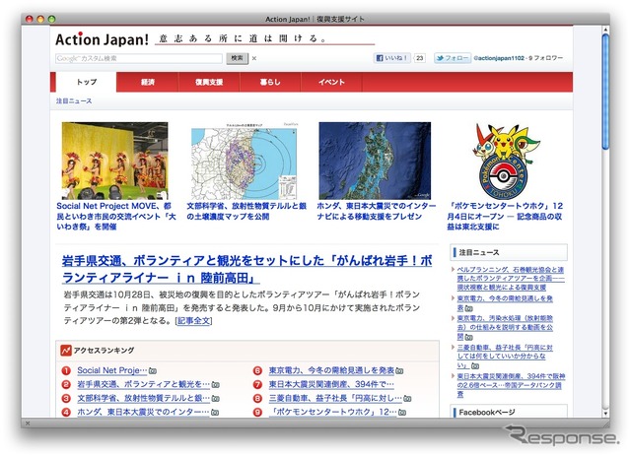The width and height of the screenshot is (631, 457).
Task: Open Social Net Project MOVE article link
Action: [116, 217]
